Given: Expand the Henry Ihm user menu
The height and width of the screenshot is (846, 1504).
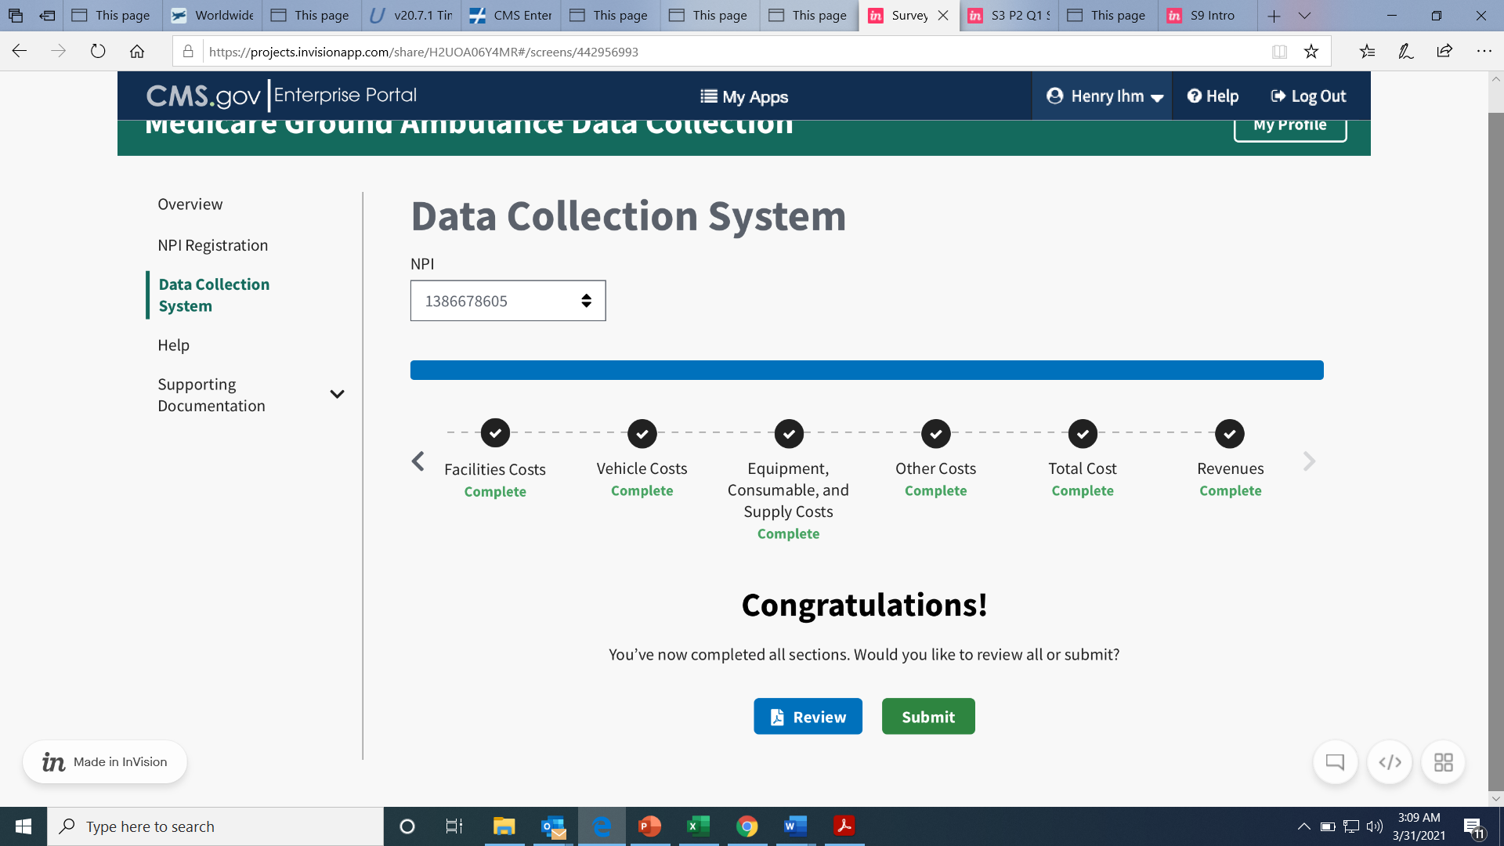Looking at the screenshot, I should click(x=1104, y=96).
